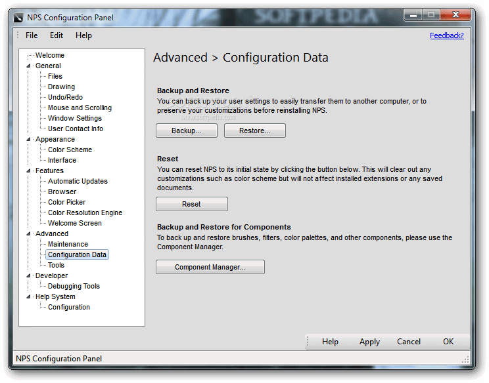This screenshot has height=383, width=489.
Task: Click the OK button
Action: [x=448, y=342]
